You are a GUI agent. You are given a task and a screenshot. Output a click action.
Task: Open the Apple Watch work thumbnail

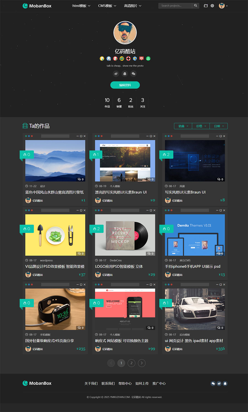pyautogui.click(x=55, y=309)
